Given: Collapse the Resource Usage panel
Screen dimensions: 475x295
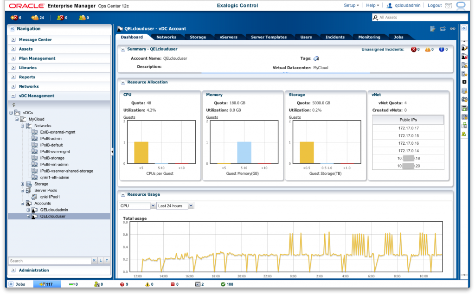Looking at the screenshot, I should coord(123,195).
